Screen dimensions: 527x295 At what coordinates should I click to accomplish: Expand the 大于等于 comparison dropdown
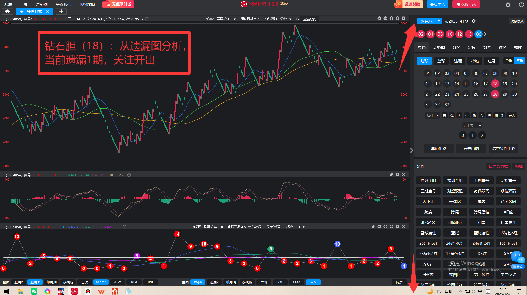[472, 125]
